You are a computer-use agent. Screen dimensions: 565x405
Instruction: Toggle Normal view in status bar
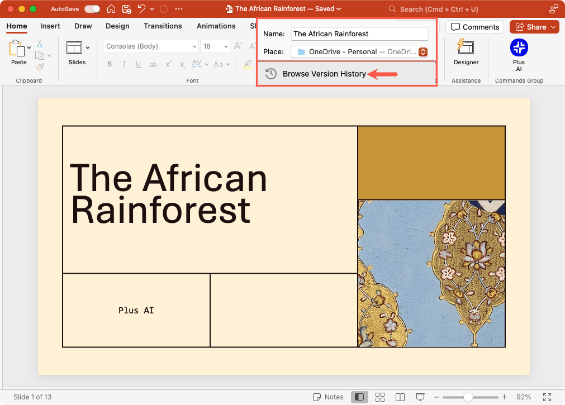359,397
